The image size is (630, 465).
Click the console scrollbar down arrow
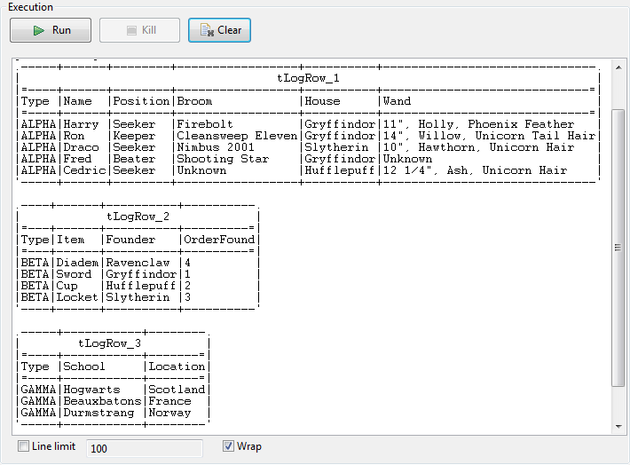click(x=618, y=426)
